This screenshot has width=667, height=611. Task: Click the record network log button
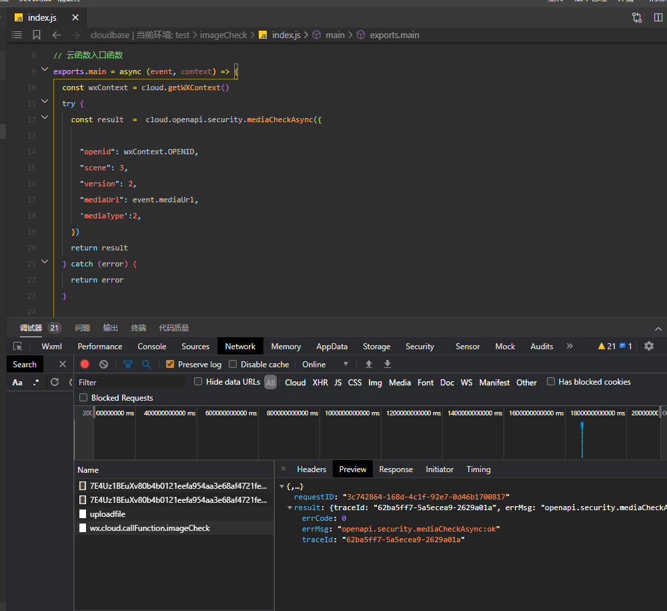tap(85, 364)
